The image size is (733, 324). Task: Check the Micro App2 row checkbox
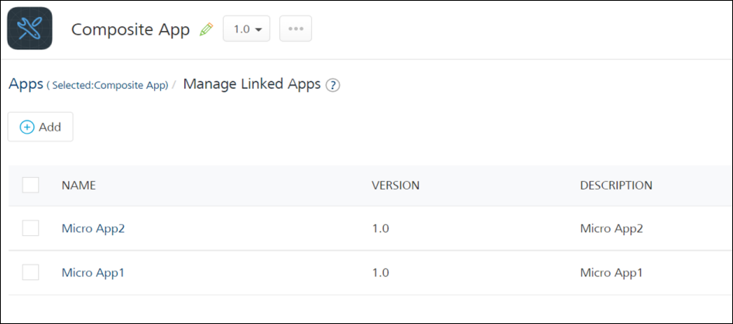[x=30, y=228]
